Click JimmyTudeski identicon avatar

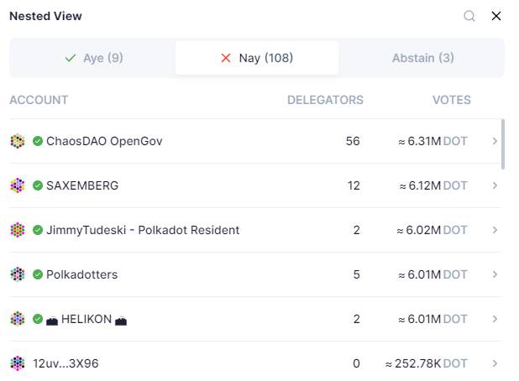point(18,230)
